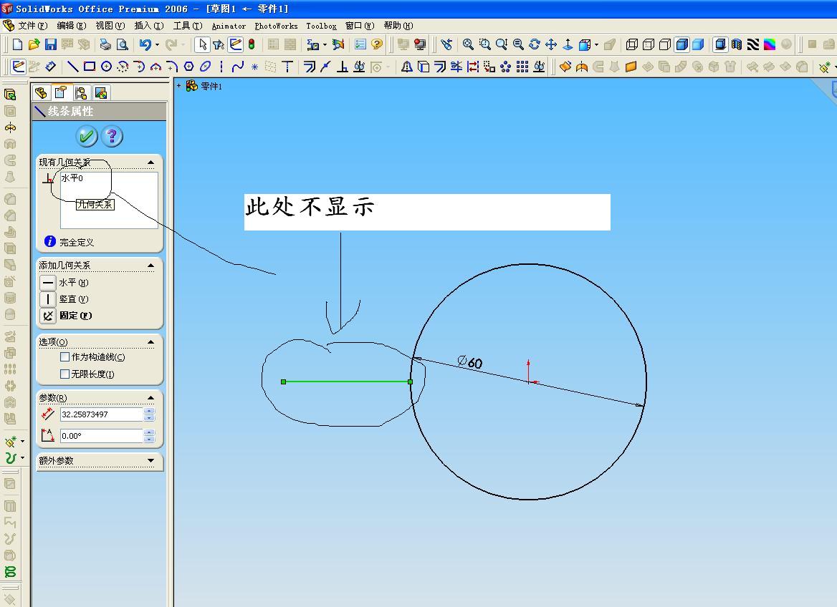The height and width of the screenshot is (607, 837).
Task: Toggle Hidden Lines Removed display
Action: coord(665,45)
